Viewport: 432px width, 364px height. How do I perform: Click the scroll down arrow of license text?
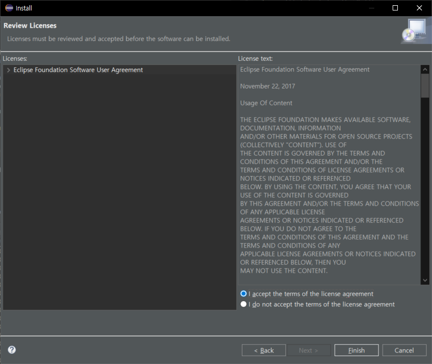coord(425,280)
